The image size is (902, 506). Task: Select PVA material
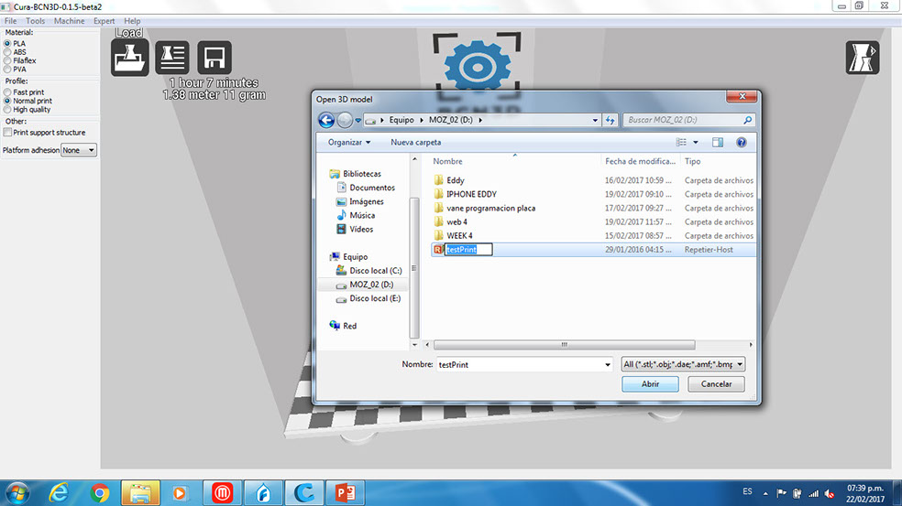[7, 69]
